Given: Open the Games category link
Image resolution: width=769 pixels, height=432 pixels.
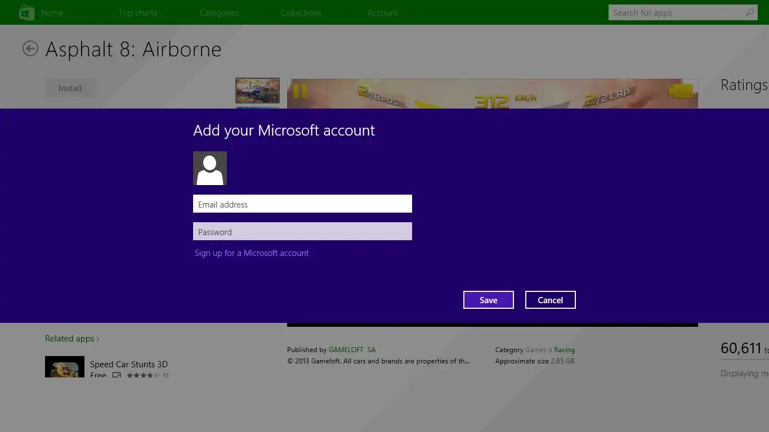Looking at the screenshot, I should pyautogui.click(x=536, y=349).
